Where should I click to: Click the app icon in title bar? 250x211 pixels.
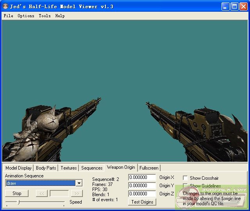[x=5, y=7]
